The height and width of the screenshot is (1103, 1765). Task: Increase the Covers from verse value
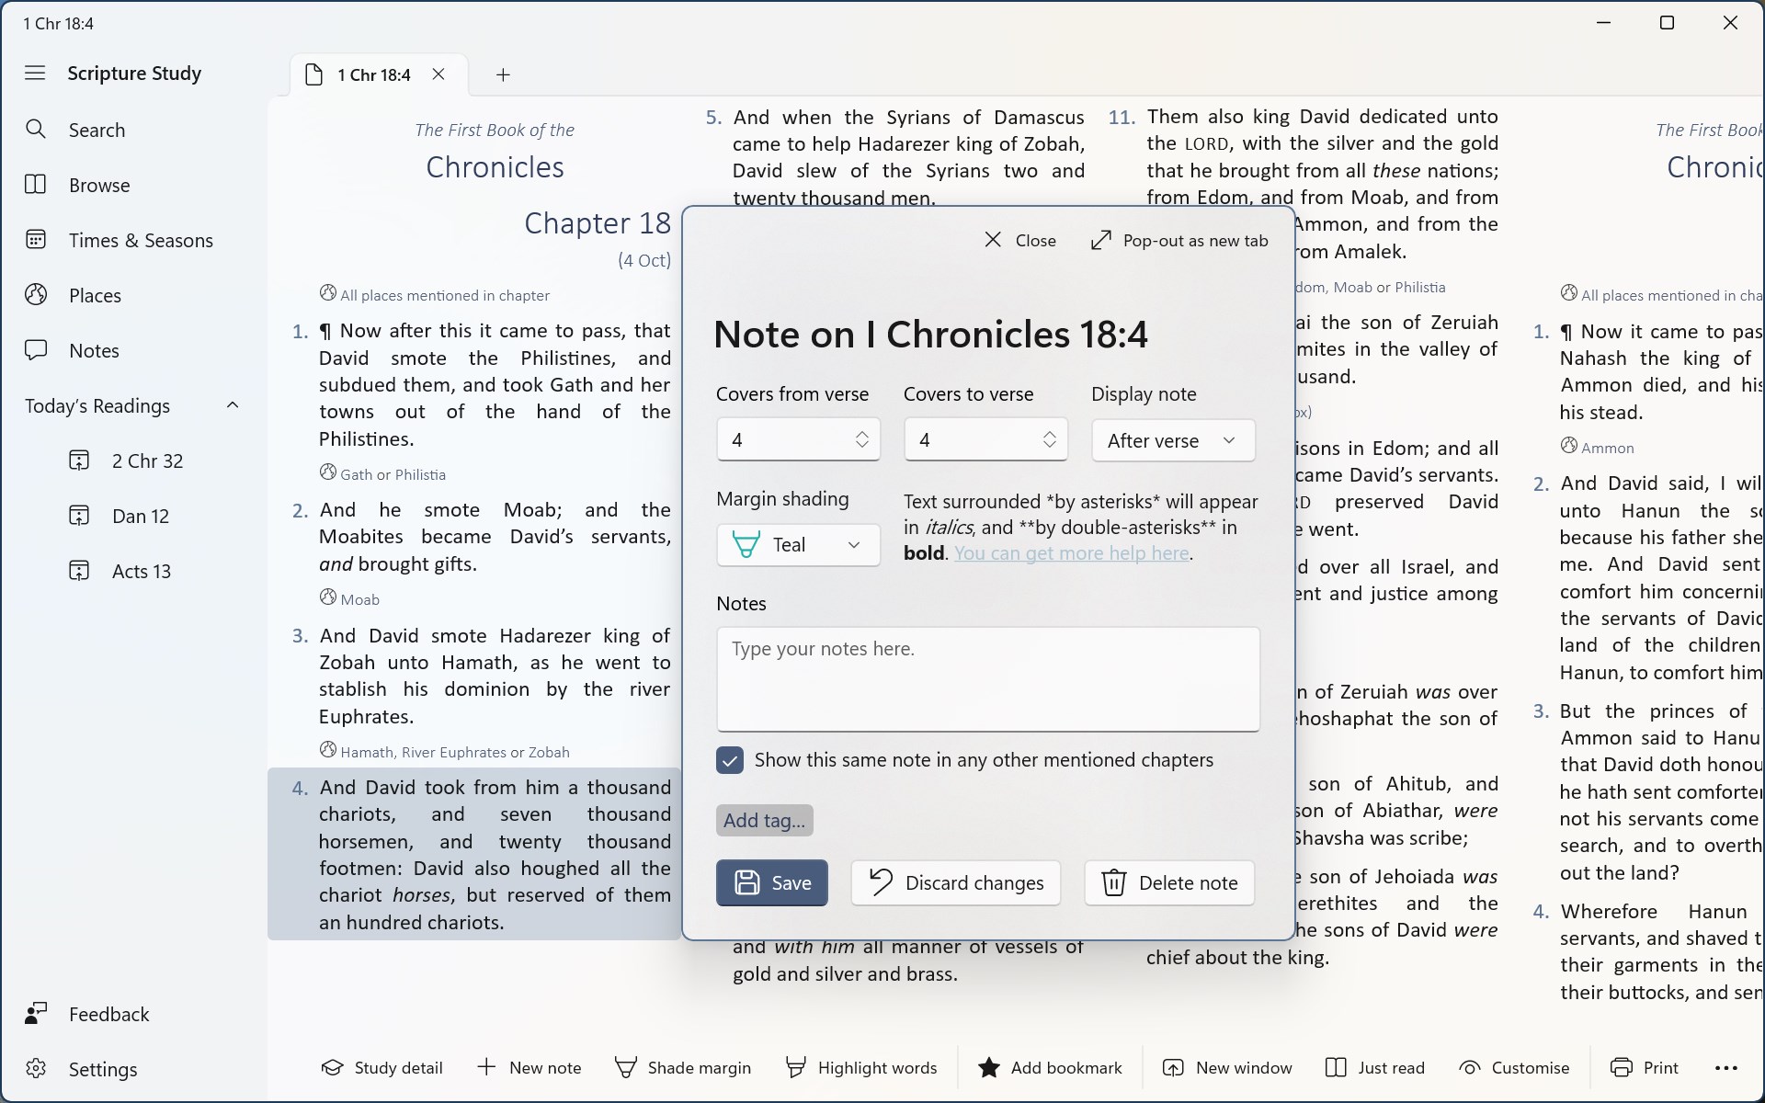click(862, 432)
